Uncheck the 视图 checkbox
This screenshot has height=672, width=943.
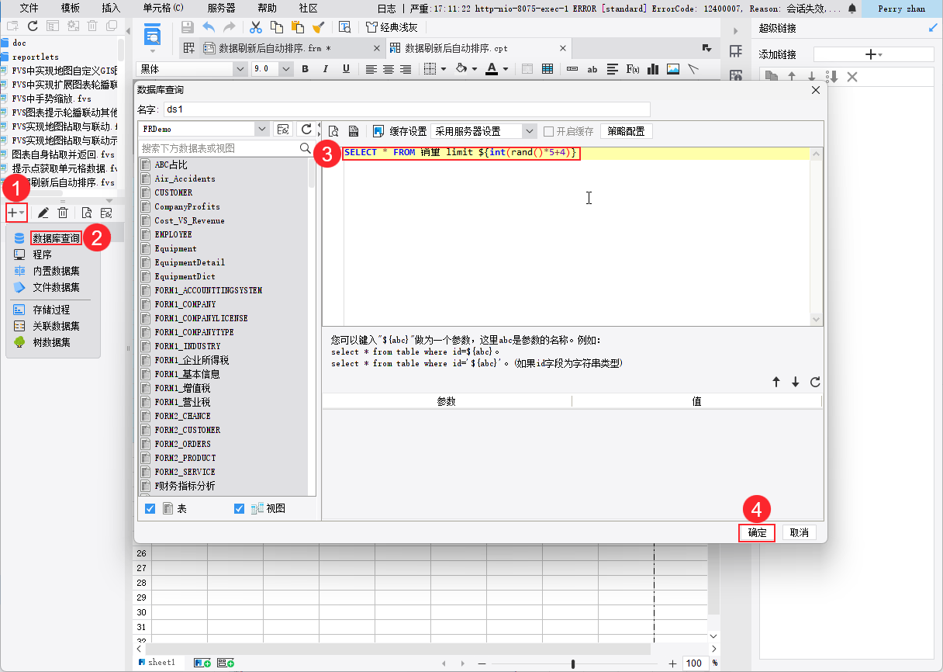pos(239,509)
